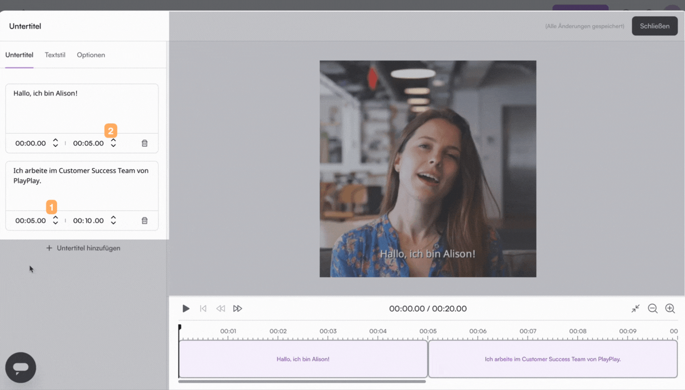Viewport: 685px width, 390px height.
Task: Close the subtitle editor with Schließen
Action: (655, 26)
